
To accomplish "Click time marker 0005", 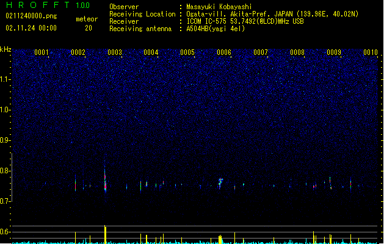I will pyautogui.click(x=187, y=52).
